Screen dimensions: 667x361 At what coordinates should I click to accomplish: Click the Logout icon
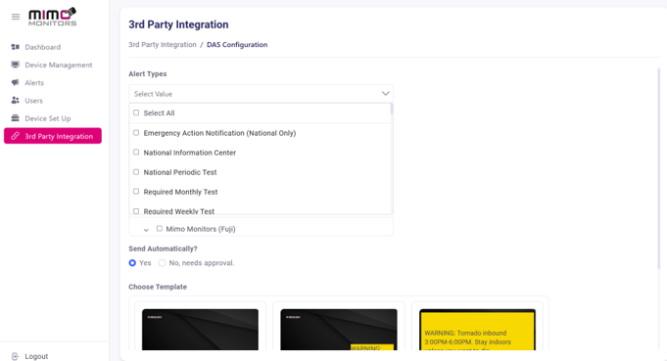(x=16, y=356)
